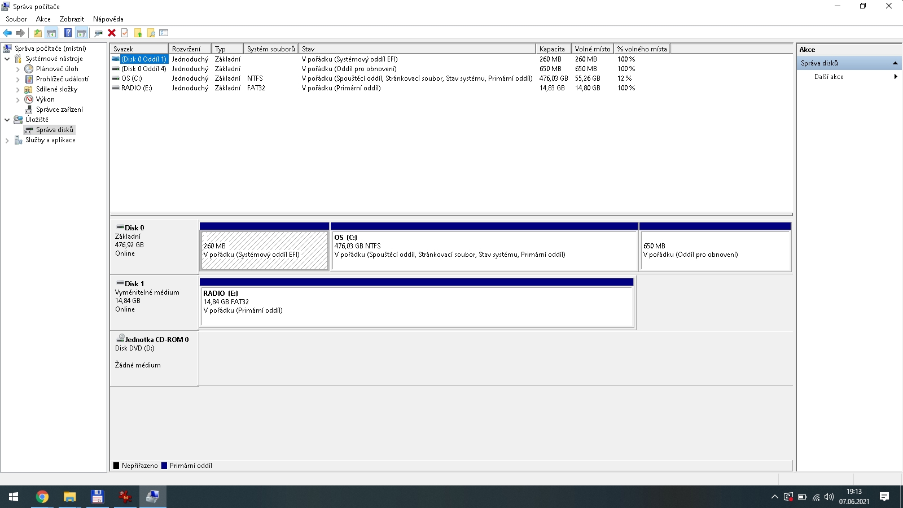
Task: Click Computer Management taskbar icon
Action: point(152,497)
